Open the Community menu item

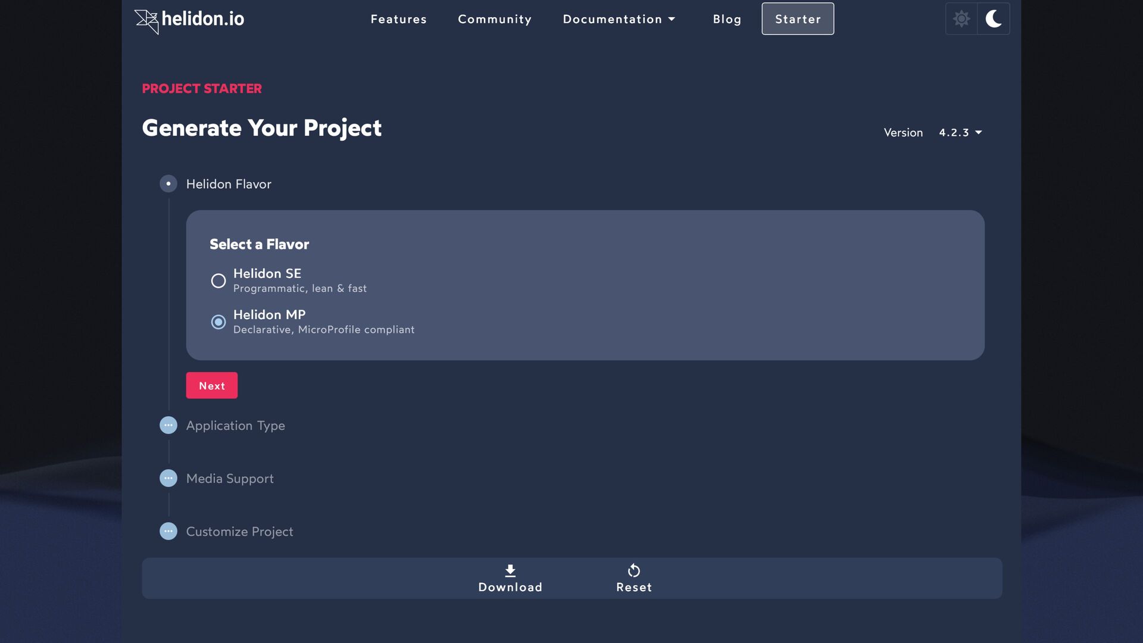494,19
